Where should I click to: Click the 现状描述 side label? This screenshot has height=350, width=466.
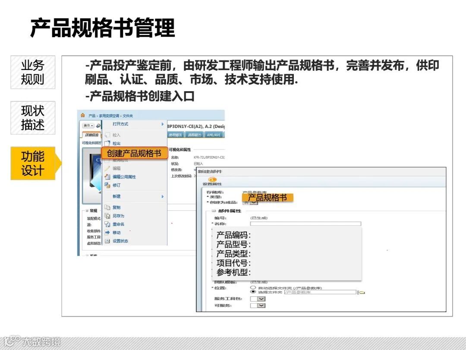(x=33, y=118)
